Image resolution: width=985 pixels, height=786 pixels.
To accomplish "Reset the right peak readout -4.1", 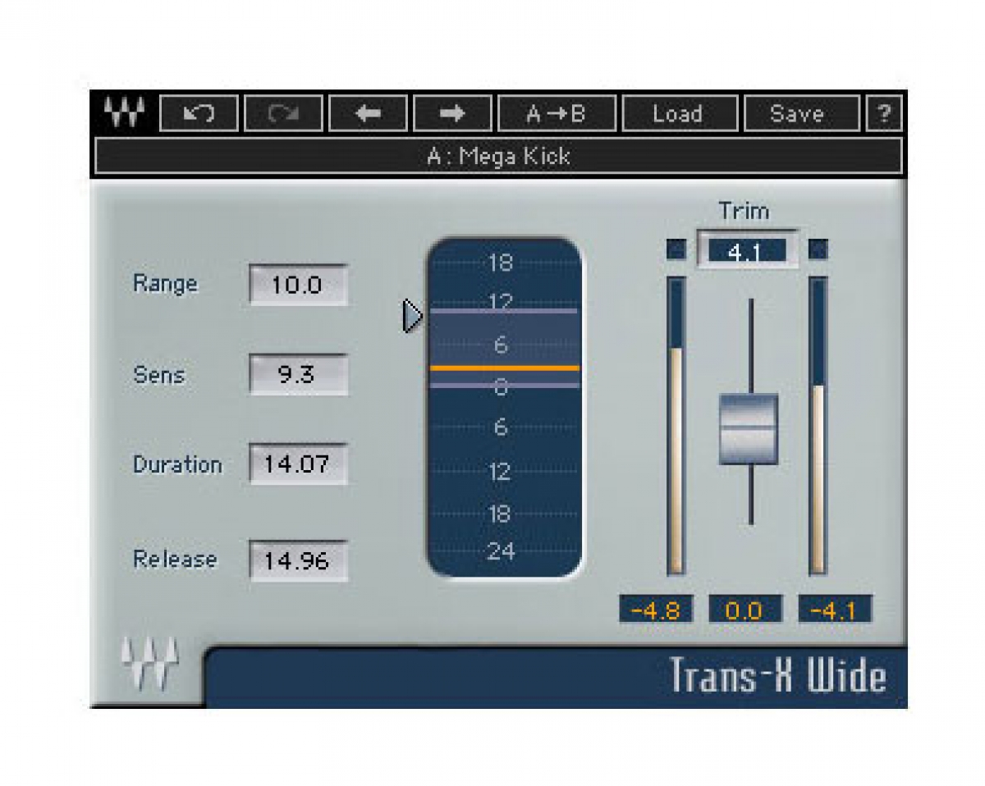I will click(835, 610).
